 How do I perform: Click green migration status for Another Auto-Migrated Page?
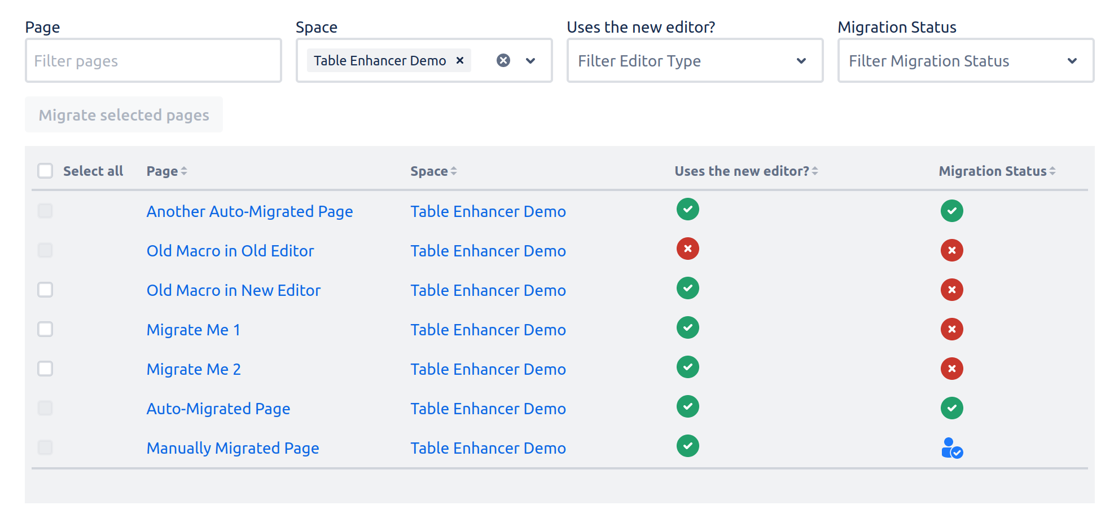(x=951, y=211)
